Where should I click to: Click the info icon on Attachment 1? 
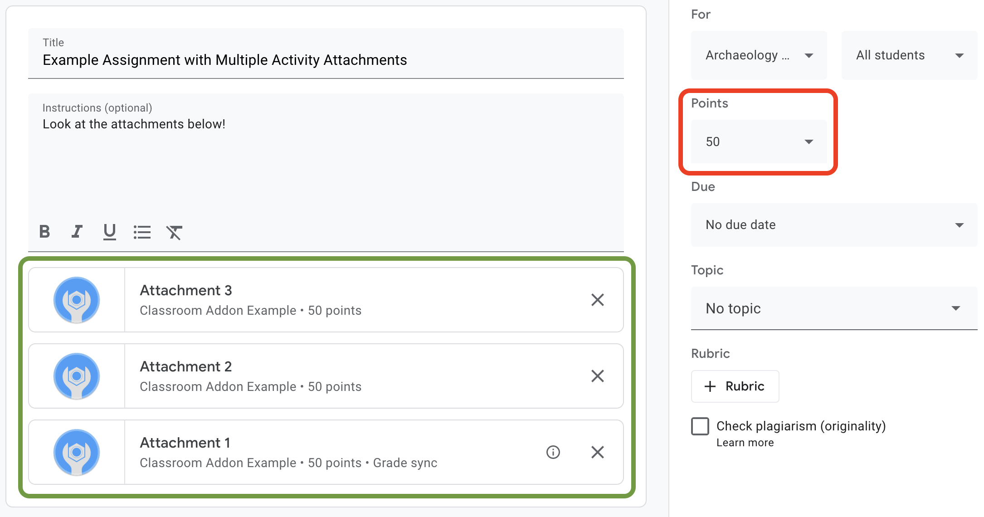pos(553,452)
